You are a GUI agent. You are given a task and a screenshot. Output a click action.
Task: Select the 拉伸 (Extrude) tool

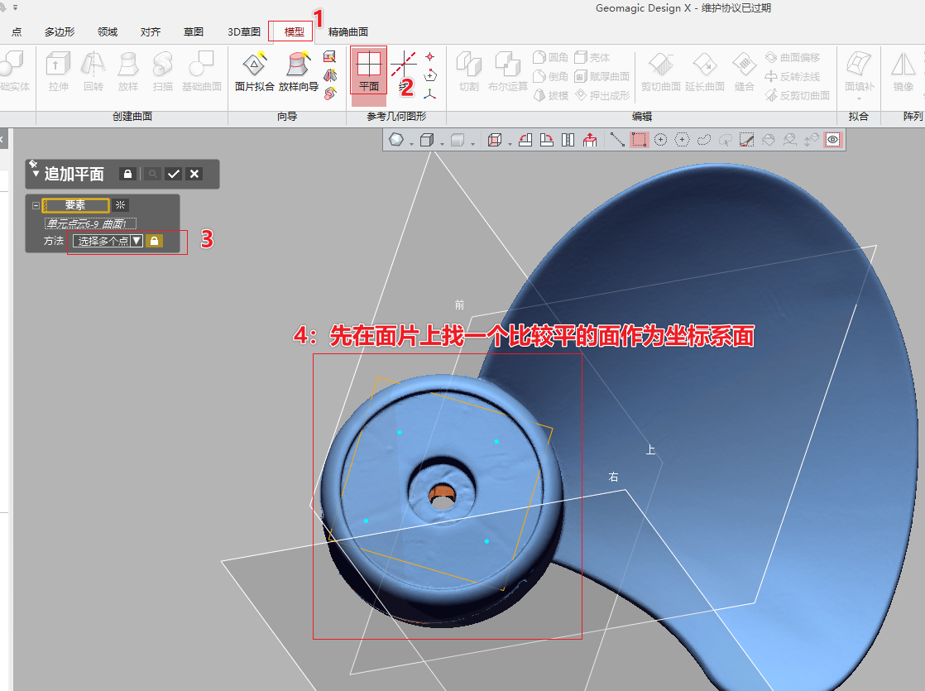coord(57,70)
